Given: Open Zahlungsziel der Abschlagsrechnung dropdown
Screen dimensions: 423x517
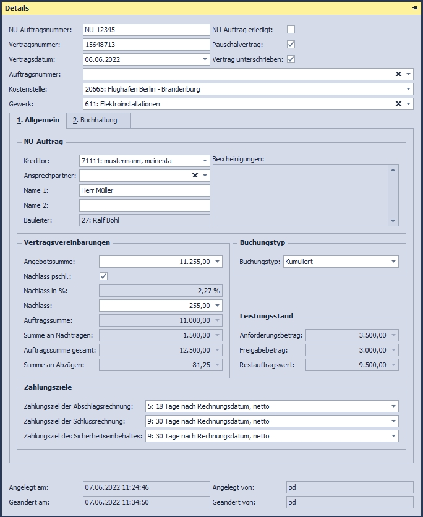Looking at the screenshot, I should tap(393, 406).
